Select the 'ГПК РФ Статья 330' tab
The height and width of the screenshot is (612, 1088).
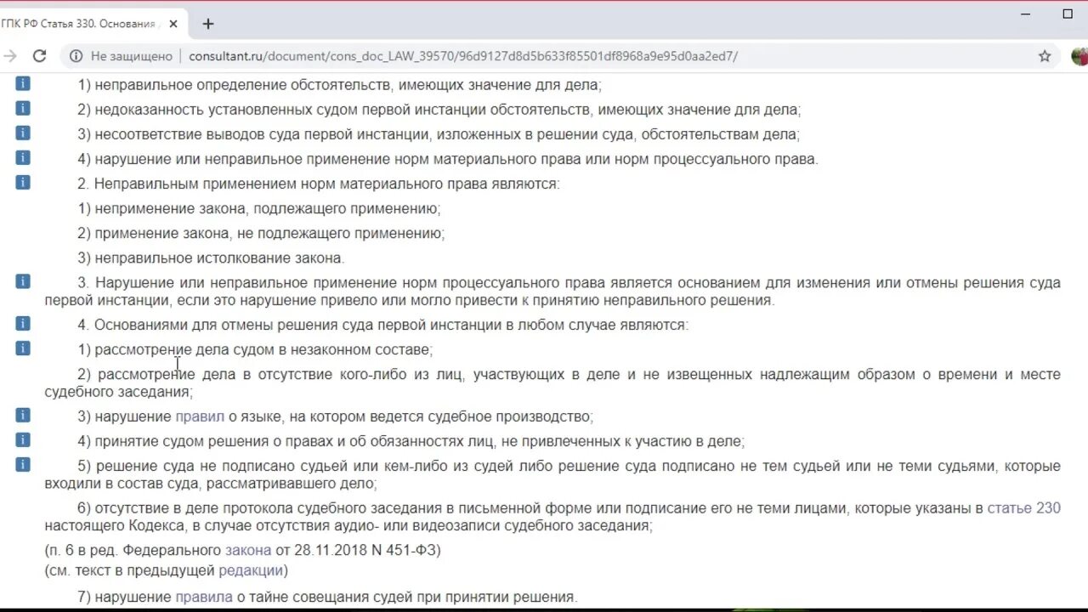[x=92, y=24]
